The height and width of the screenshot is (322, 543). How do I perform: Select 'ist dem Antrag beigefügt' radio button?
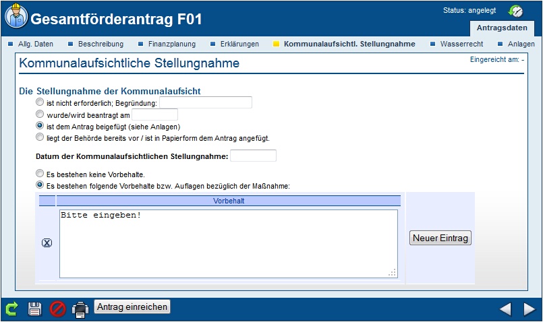pos(40,125)
